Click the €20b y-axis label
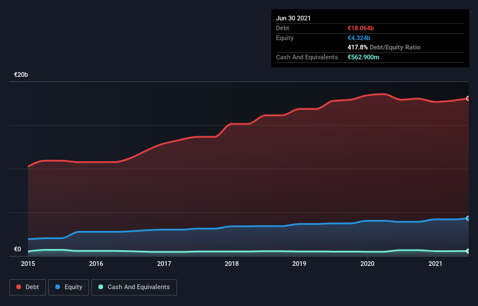The image size is (478, 306). click(x=21, y=74)
